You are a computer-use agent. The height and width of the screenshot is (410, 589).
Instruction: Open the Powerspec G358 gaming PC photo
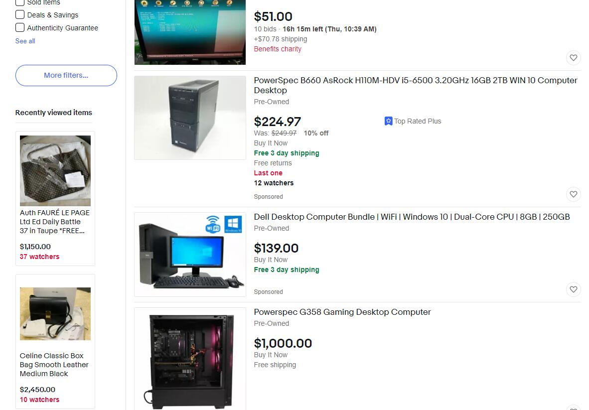[190, 359]
